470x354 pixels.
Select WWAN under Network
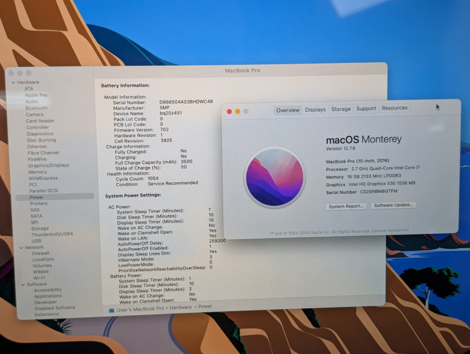coord(41,272)
